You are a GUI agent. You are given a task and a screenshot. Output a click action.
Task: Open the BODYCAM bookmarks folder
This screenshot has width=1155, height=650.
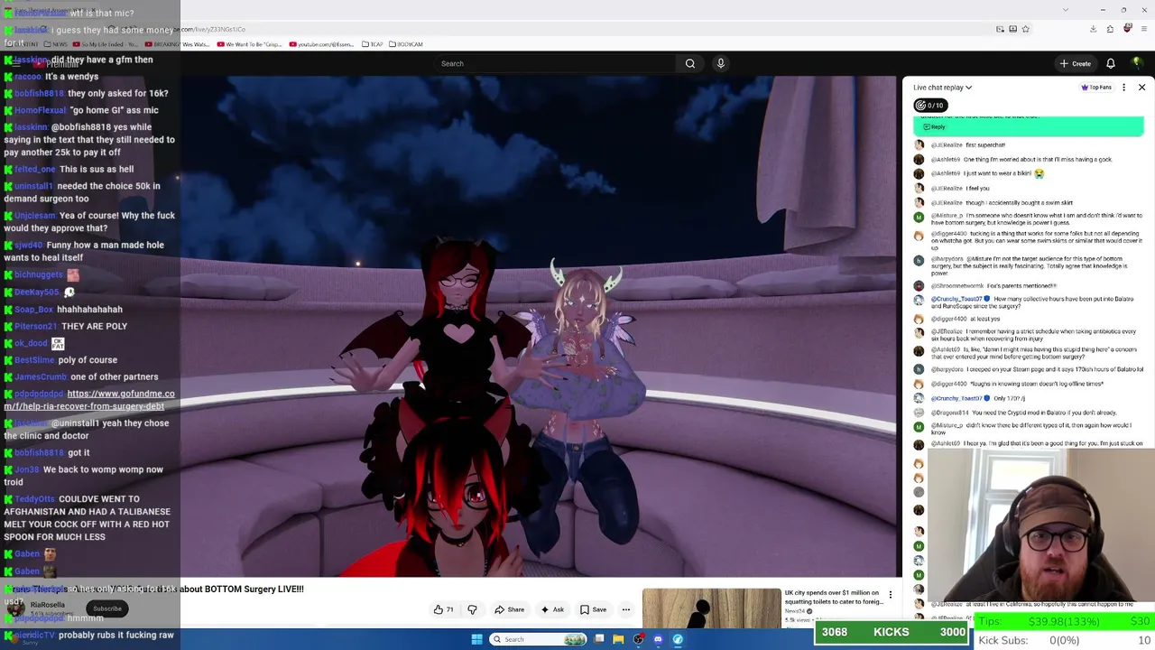click(x=406, y=44)
